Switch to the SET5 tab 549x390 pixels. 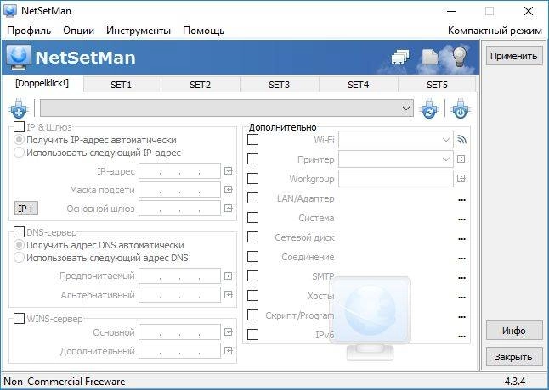coord(437,85)
